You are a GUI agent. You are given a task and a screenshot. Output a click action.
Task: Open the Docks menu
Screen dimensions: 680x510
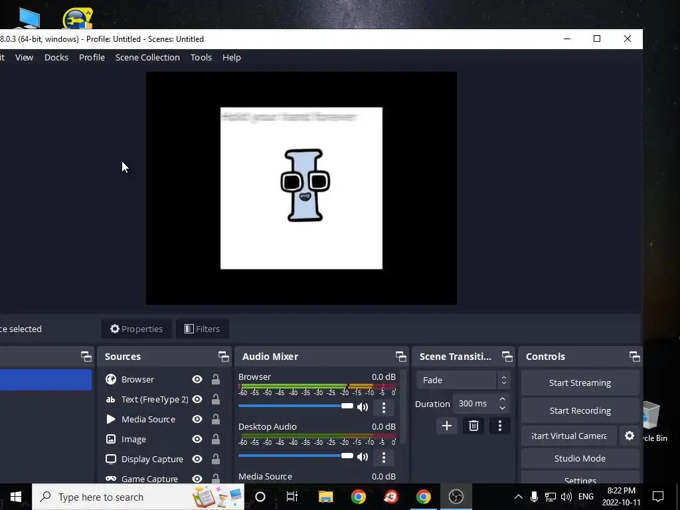56,57
